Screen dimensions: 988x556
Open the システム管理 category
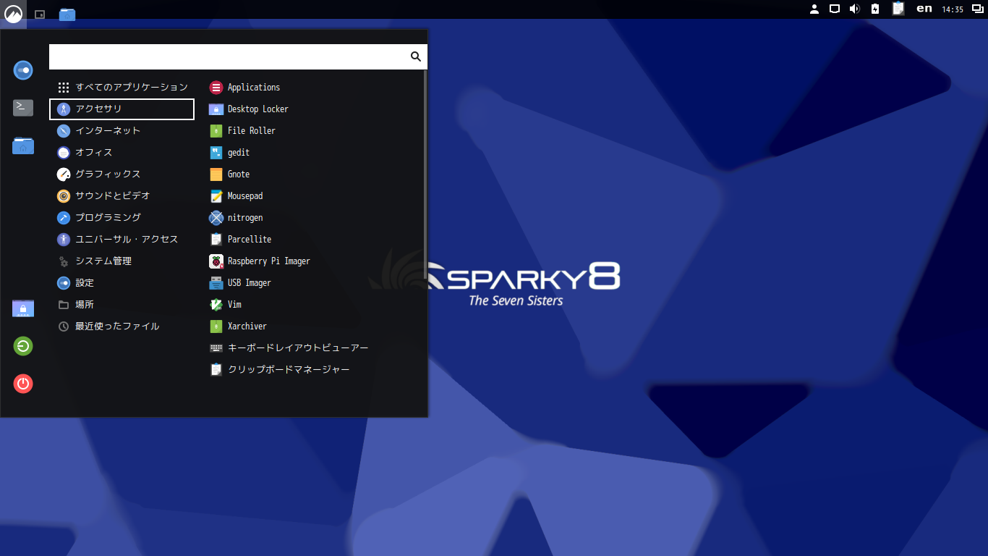pos(122,261)
